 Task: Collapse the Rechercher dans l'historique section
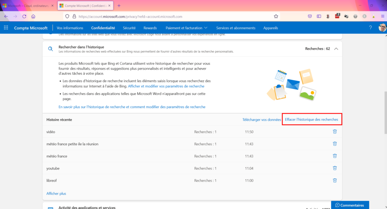point(336,49)
